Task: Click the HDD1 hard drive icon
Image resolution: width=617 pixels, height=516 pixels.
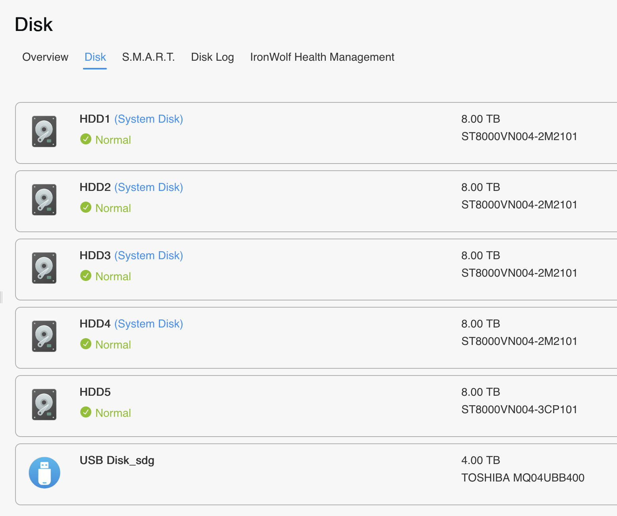Action: click(44, 131)
